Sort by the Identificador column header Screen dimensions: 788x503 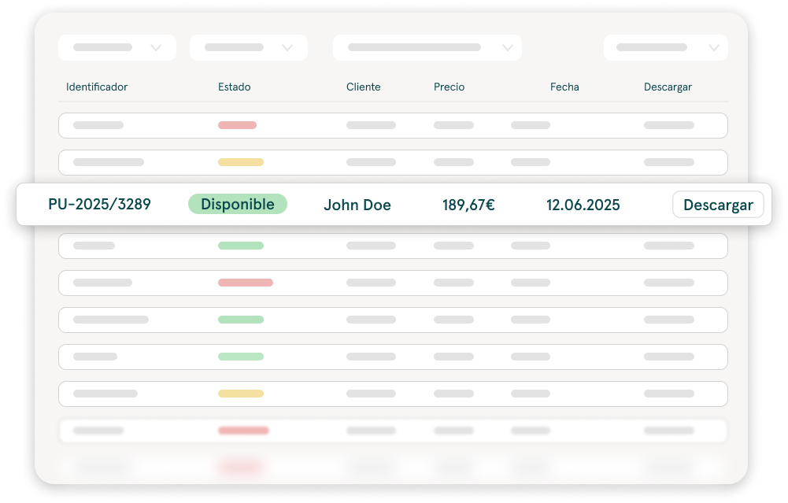tap(97, 87)
